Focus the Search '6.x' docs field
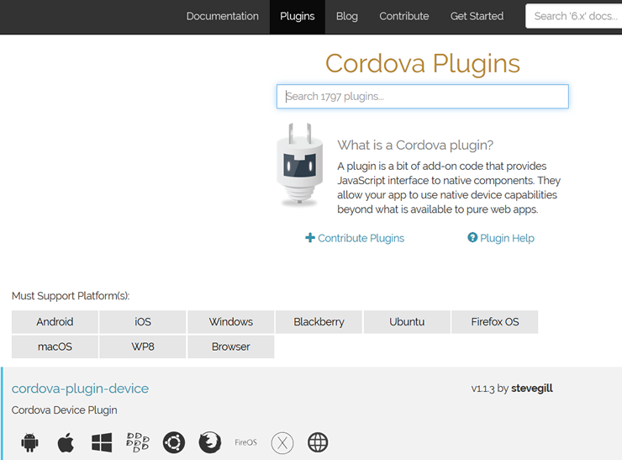 click(x=573, y=16)
